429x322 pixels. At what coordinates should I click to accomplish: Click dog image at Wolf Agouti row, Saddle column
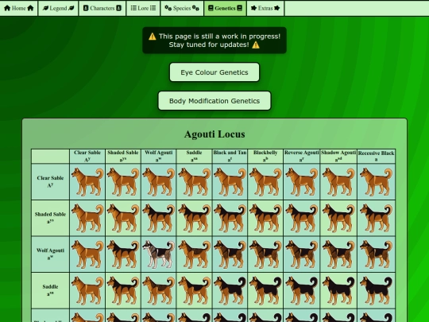click(x=194, y=254)
